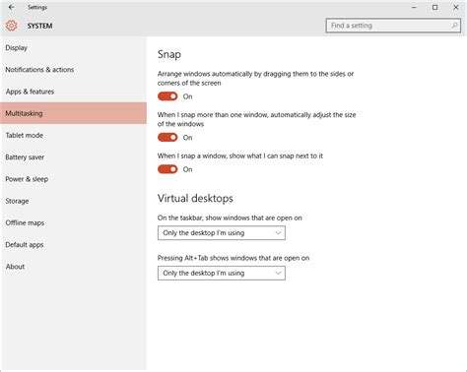The height and width of the screenshot is (372, 467).
Task: Toggle arrange windows automatically by dragging
Action: (167, 96)
